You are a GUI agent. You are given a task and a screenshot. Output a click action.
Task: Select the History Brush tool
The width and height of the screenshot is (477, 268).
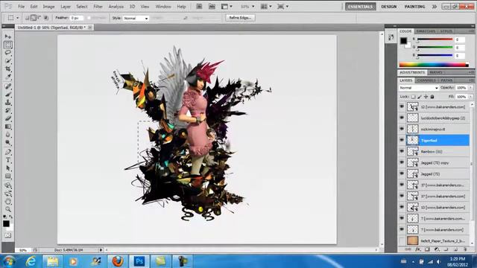point(8,110)
